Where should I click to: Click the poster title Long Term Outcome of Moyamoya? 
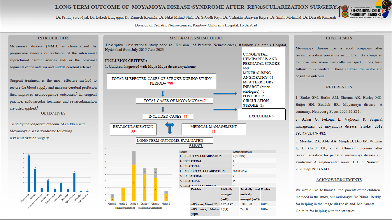point(196,7)
